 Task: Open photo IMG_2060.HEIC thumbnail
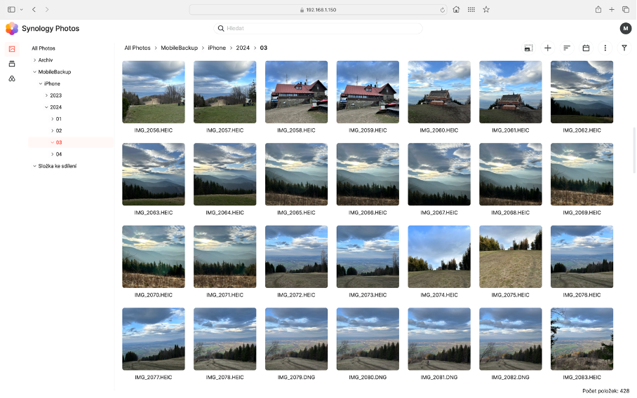coord(439,92)
